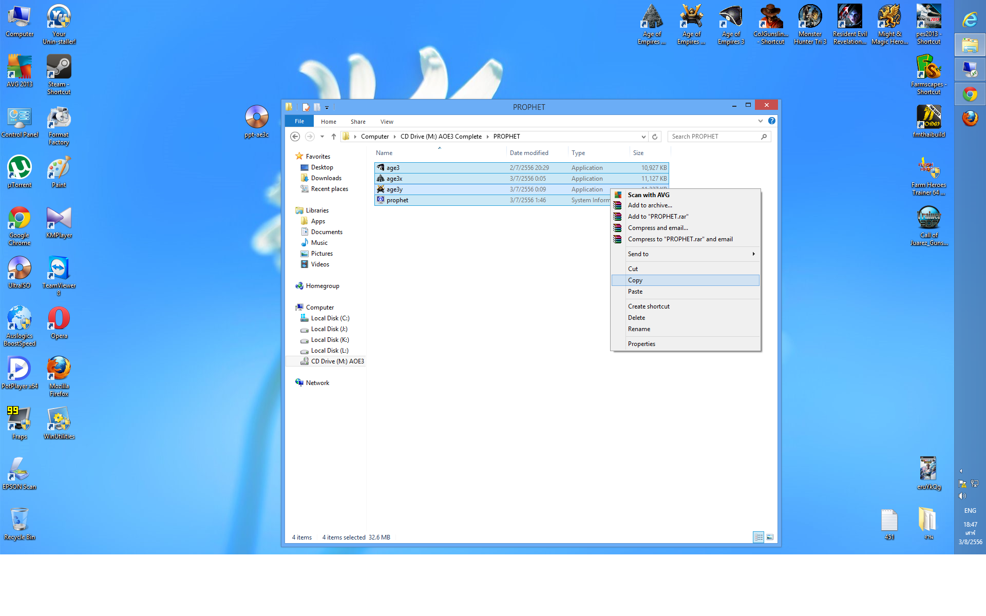Select Add to "PROPHET.rar" menu entry
986x616 pixels.
(658, 217)
